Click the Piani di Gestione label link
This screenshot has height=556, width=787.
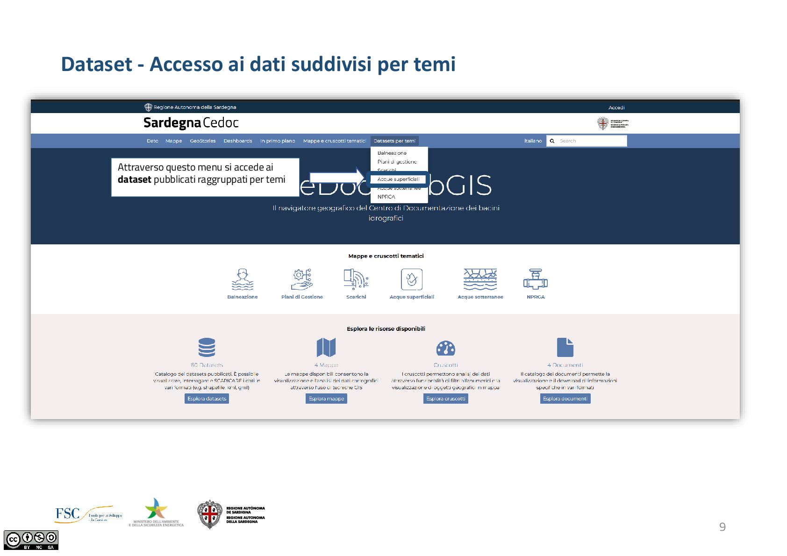click(x=302, y=297)
